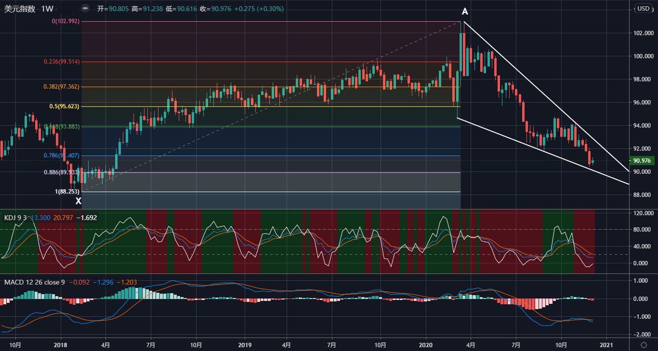Select the KDJ 9 3 indicator legend

coord(15,218)
